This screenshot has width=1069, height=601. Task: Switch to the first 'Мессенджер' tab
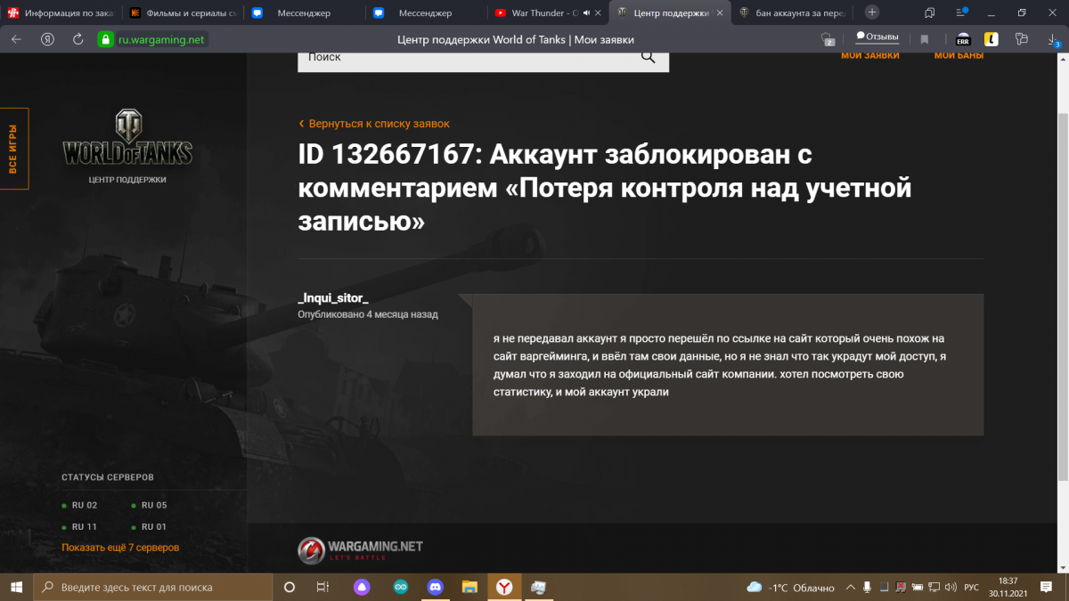(304, 12)
